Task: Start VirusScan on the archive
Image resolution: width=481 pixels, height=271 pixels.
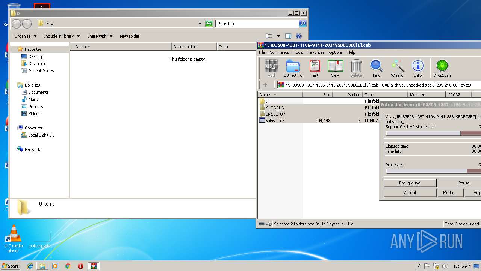Action: (442, 69)
